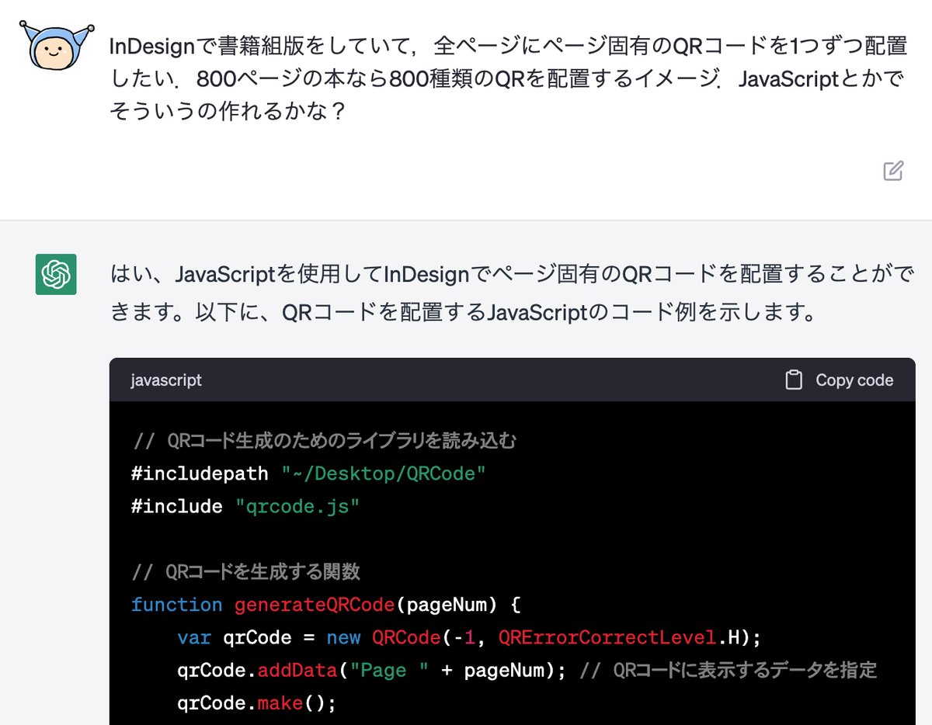Click the comment QRコードを生成する関数
The height and width of the screenshot is (725, 932).
click(x=245, y=572)
